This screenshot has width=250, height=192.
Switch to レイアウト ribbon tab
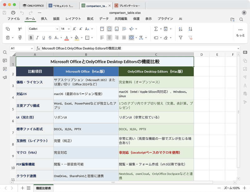tap(73, 19)
